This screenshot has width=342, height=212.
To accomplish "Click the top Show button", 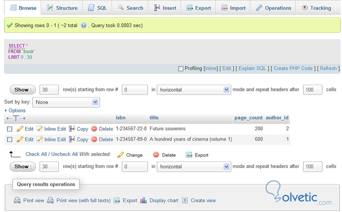I will tap(23, 90).
